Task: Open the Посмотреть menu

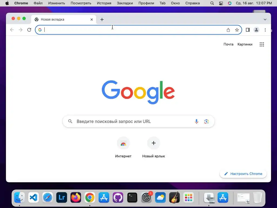Action: coord(81,3)
